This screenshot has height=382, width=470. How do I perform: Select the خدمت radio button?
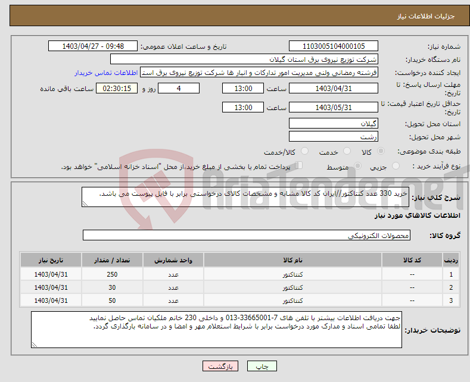(347, 151)
